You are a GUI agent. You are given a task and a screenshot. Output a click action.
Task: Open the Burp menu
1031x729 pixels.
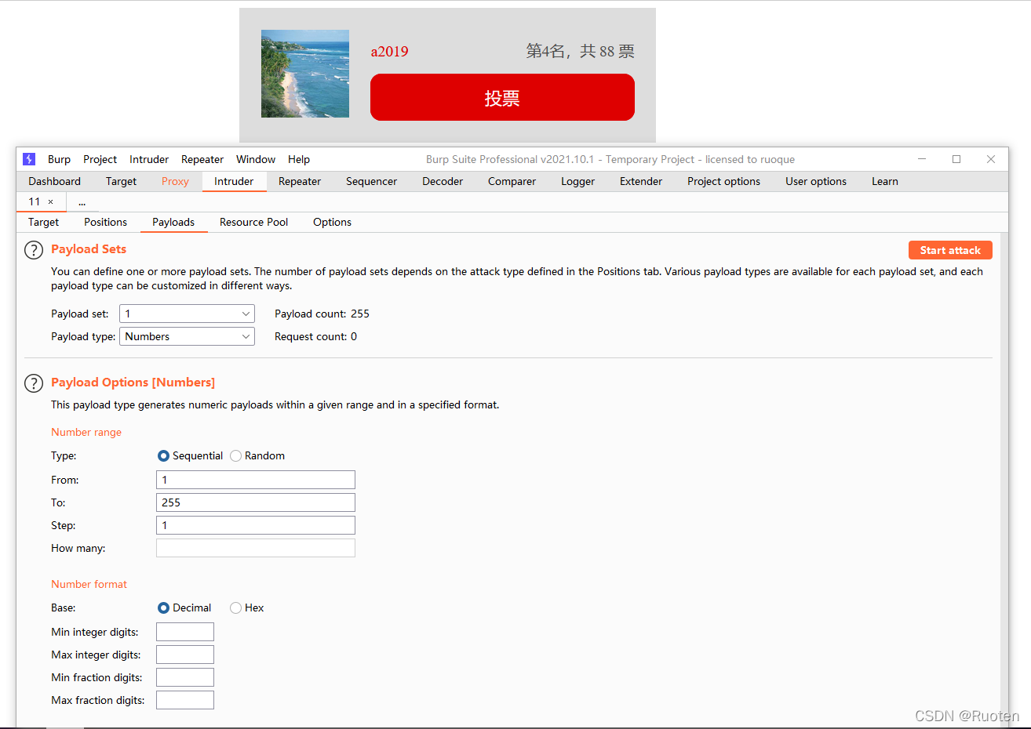(59, 159)
